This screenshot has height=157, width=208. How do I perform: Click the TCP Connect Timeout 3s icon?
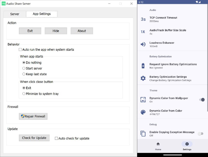[x=143, y=19]
